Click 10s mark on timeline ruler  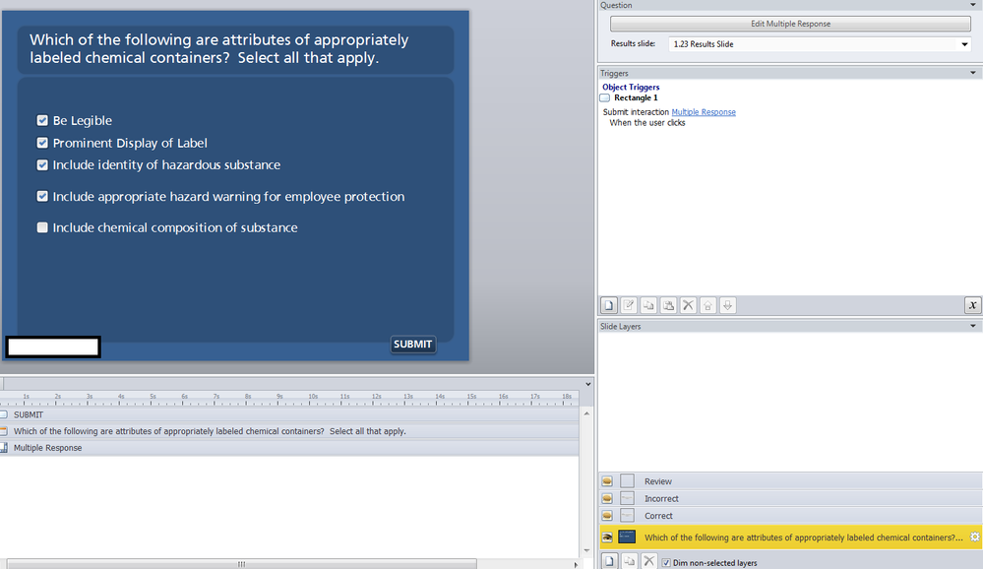pos(312,397)
